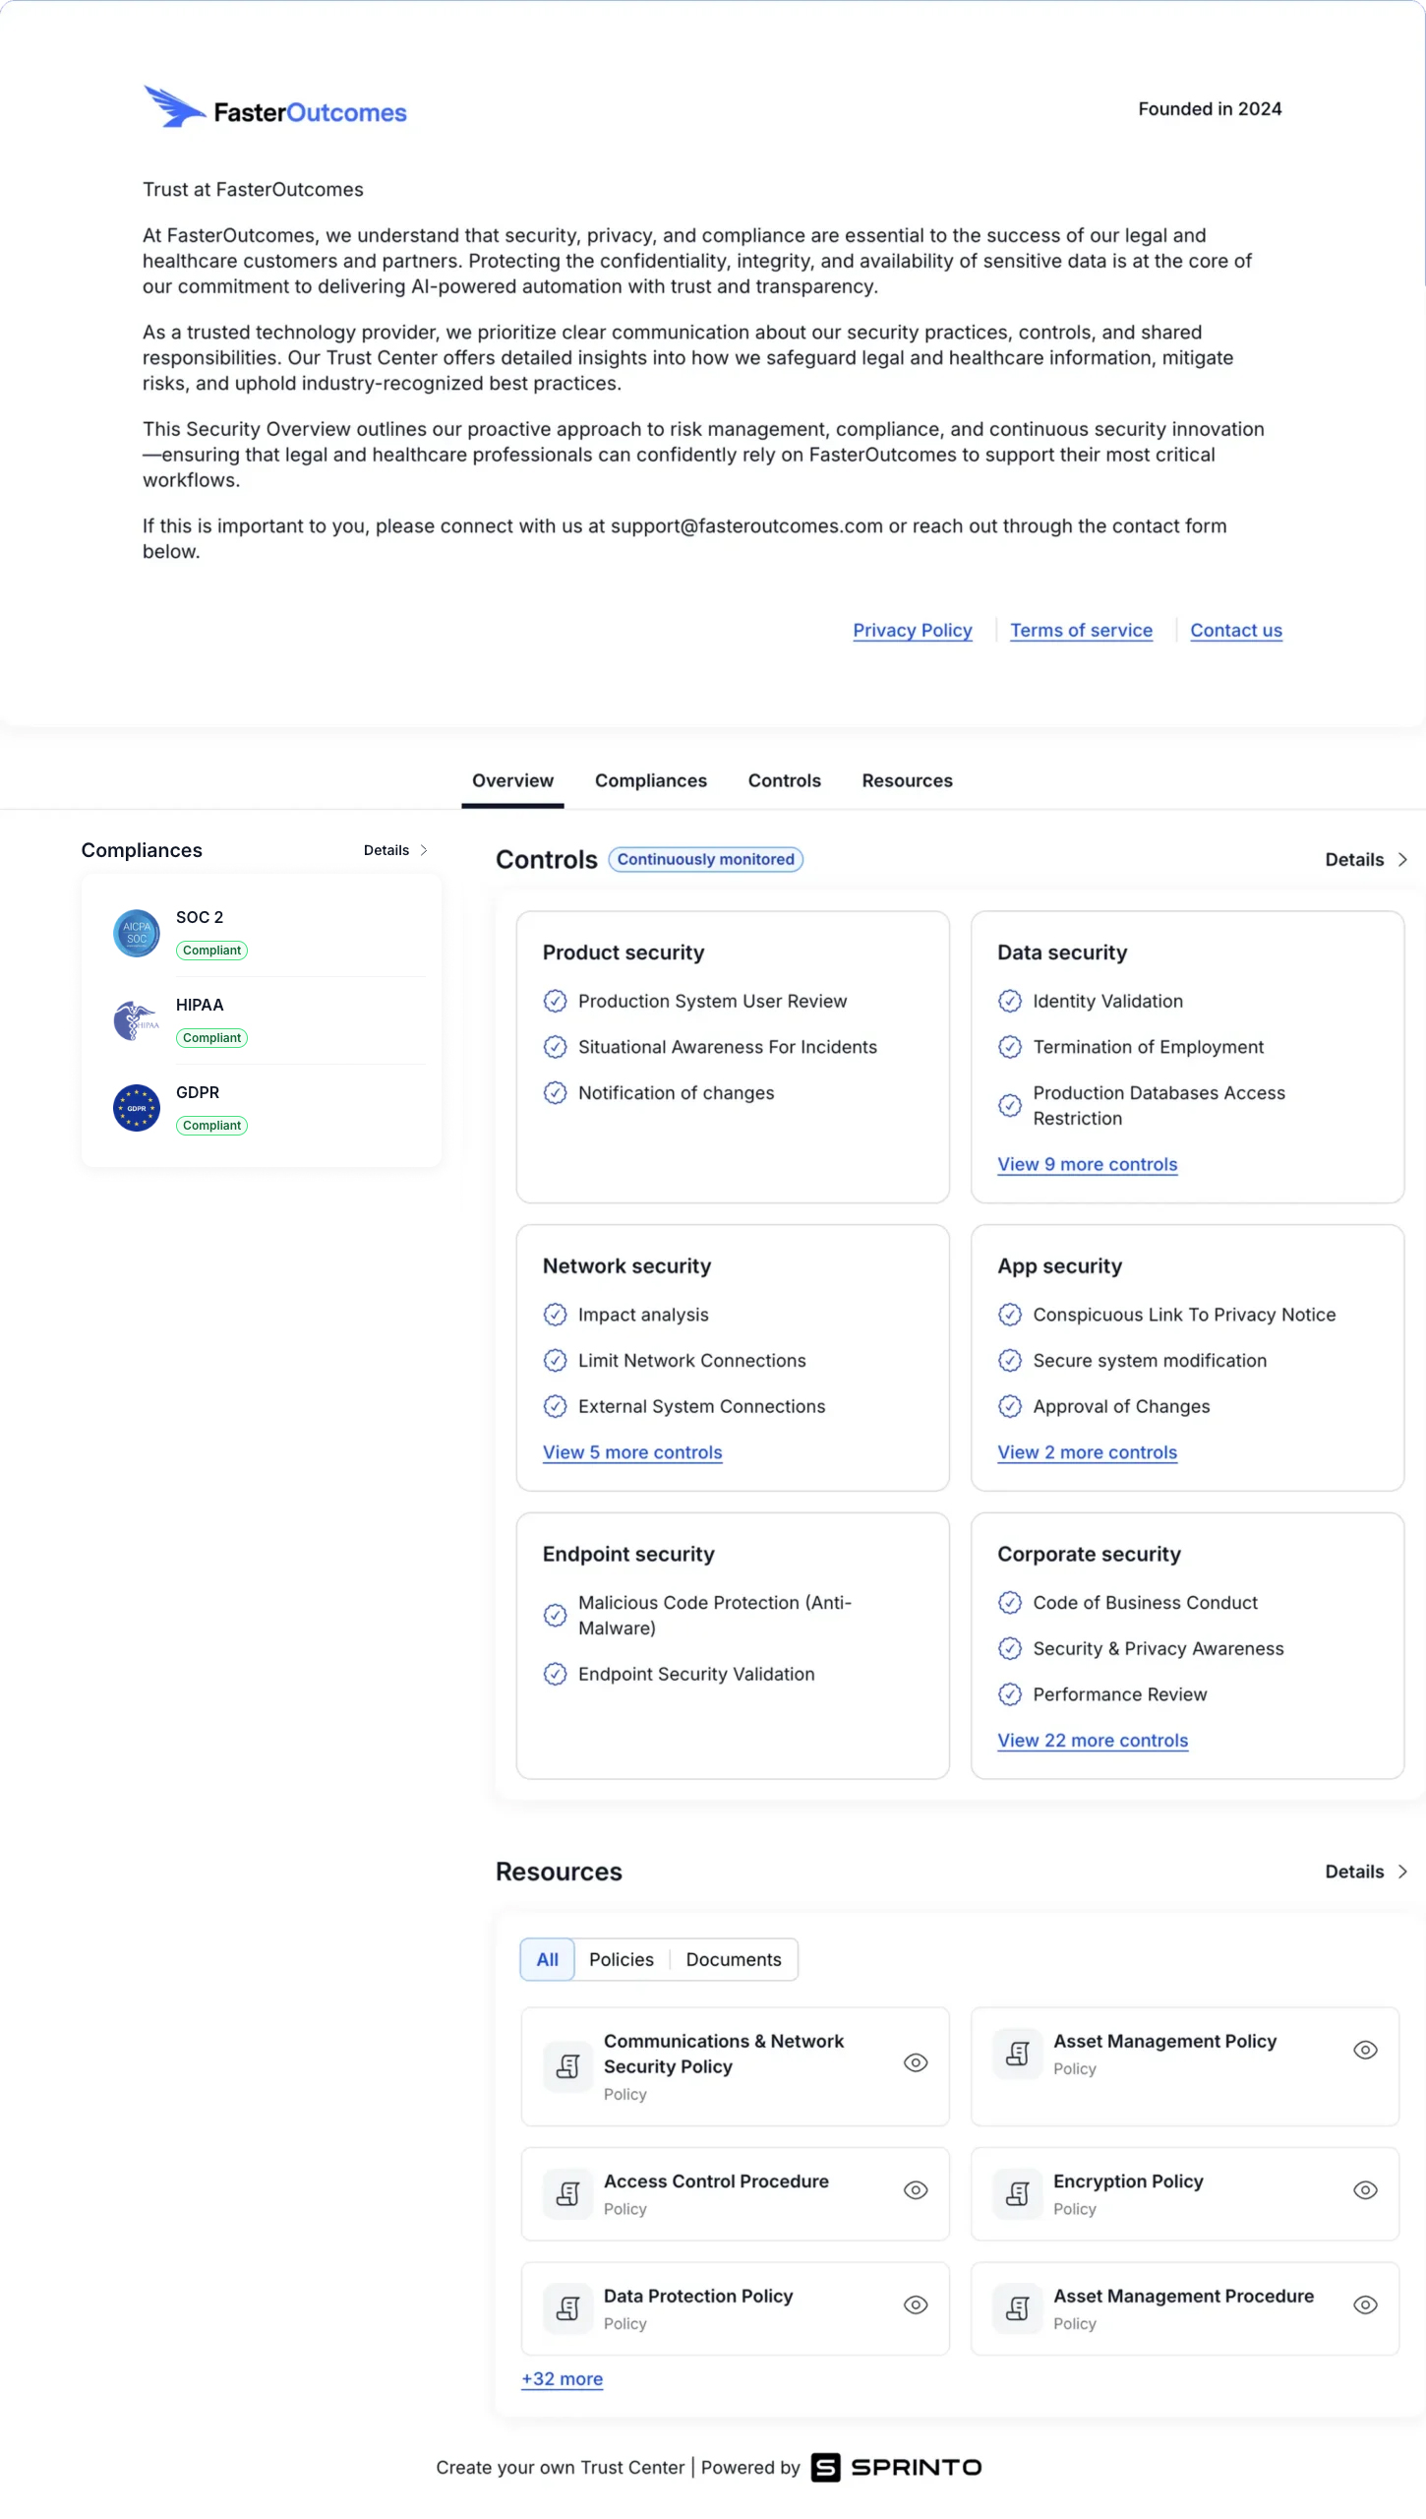Open Details for the Controls section
1426x2519 pixels.
pyautogui.click(x=1365, y=859)
